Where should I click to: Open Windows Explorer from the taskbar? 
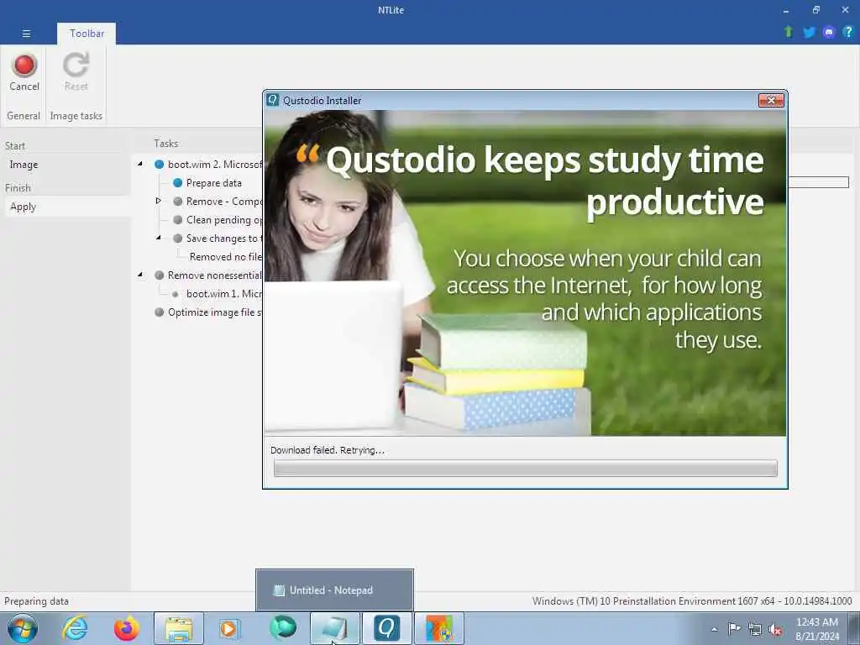pos(179,628)
